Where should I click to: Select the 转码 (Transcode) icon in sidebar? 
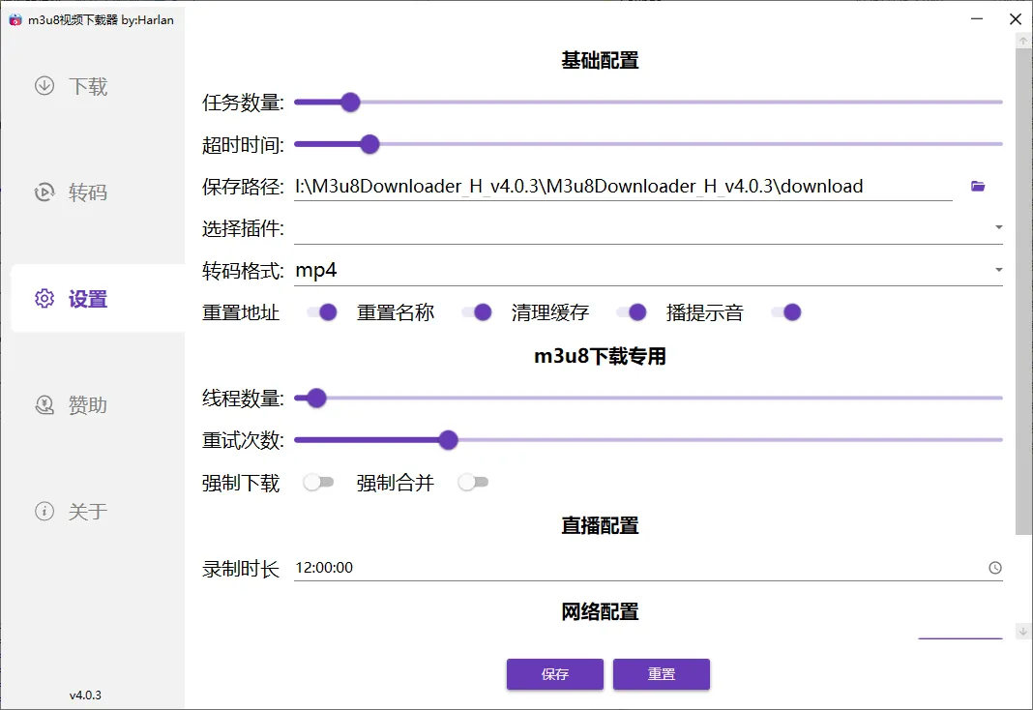click(x=44, y=192)
